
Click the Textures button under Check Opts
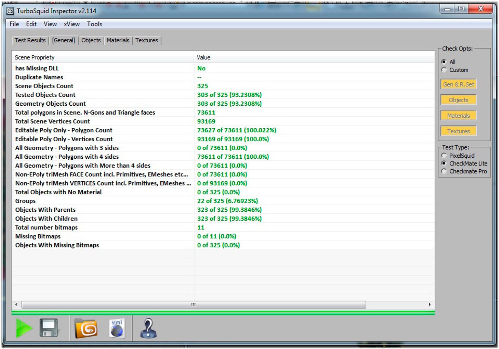click(x=459, y=131)
